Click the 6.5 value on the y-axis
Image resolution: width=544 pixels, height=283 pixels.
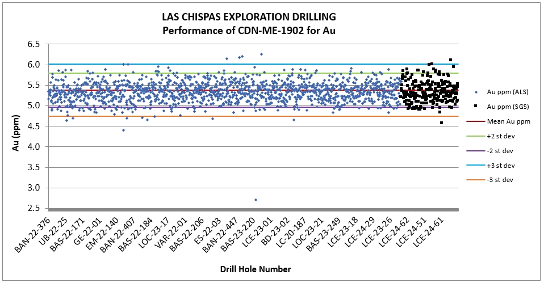point(34,44)
